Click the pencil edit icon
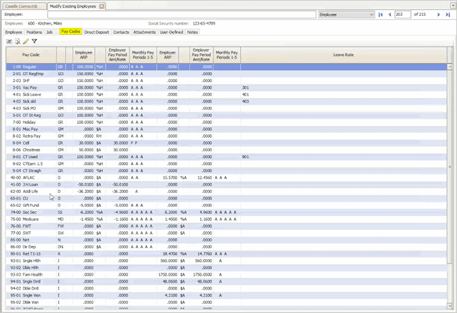Viewport: 457px width, 313px height. click(x=26, y=41)
